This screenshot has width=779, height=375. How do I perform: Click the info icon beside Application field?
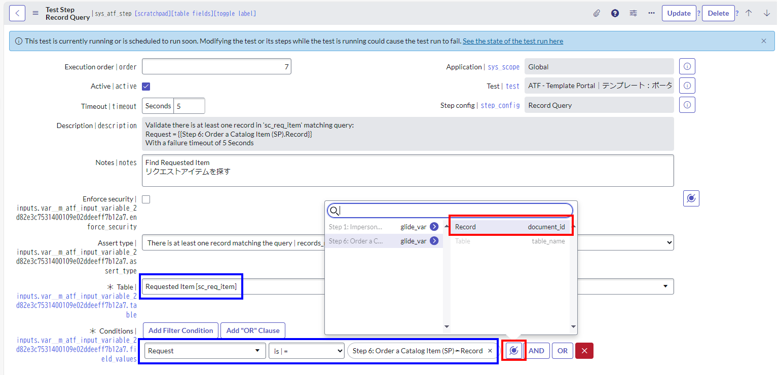687,66
